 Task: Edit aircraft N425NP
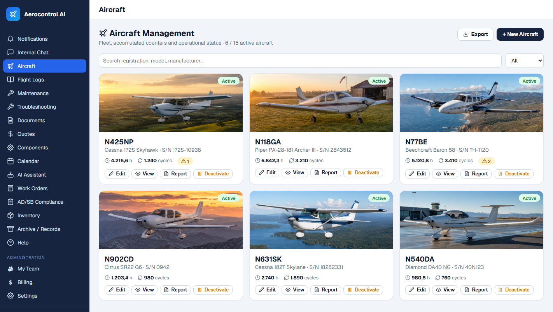pyautogui.click(x=117, y=173)
